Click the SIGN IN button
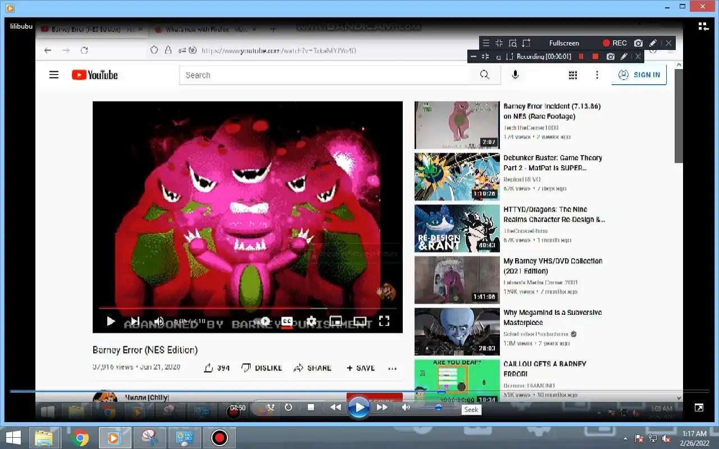 [x=639, y=75]
